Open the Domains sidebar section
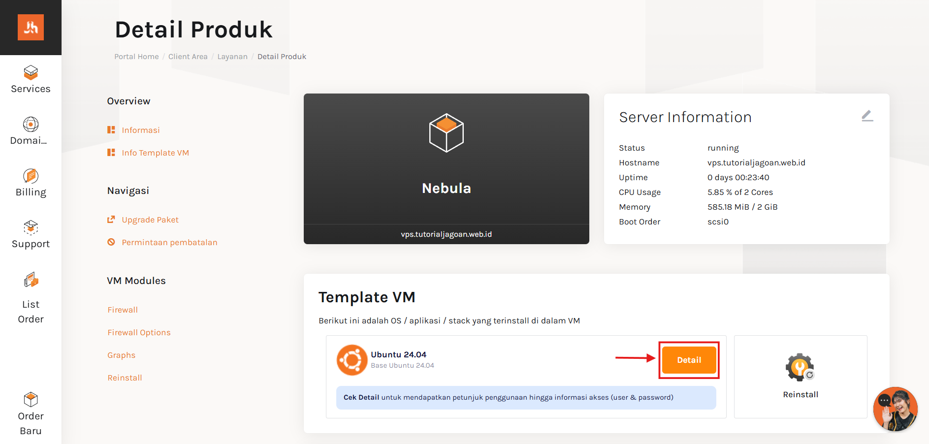Screen dimensions: 929x444 pyautogui.click(x=31, y=131)
